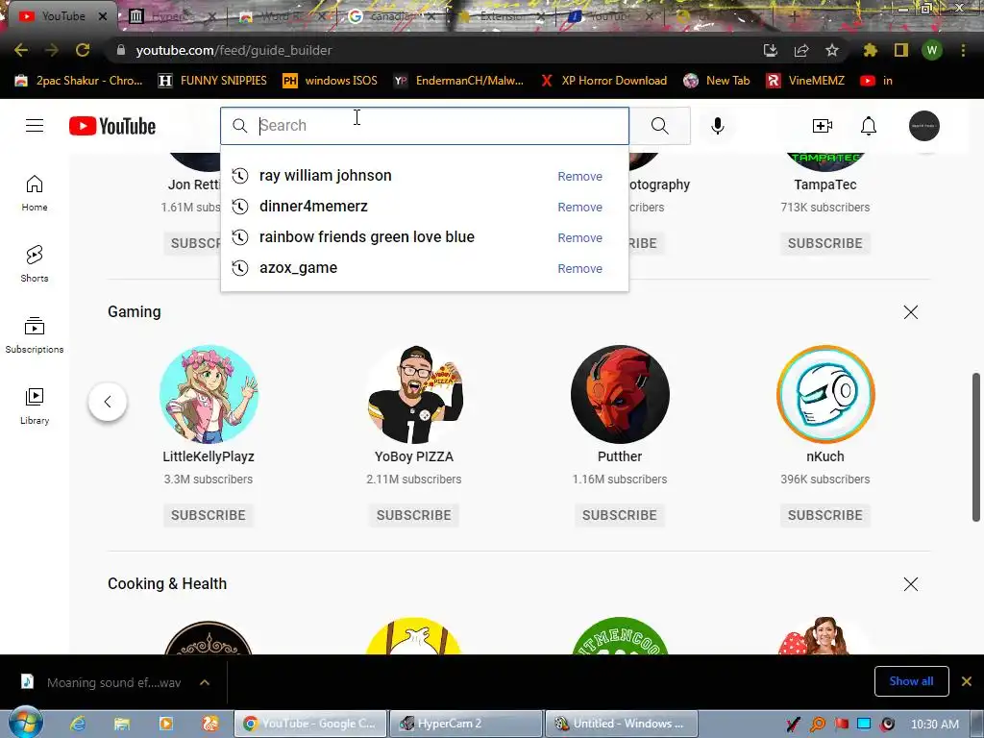Show previous Gaming channels arrow
Screen dimensions: 984x738
pos(108,402)
